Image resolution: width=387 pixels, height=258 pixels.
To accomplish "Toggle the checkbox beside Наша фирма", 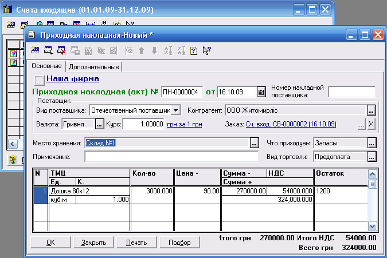I will tap(39, 80).
